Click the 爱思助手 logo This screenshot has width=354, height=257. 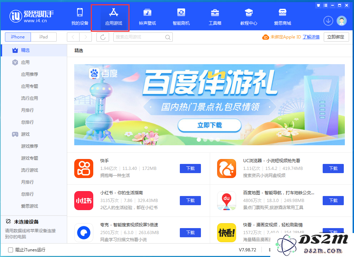tap(32, 16)
